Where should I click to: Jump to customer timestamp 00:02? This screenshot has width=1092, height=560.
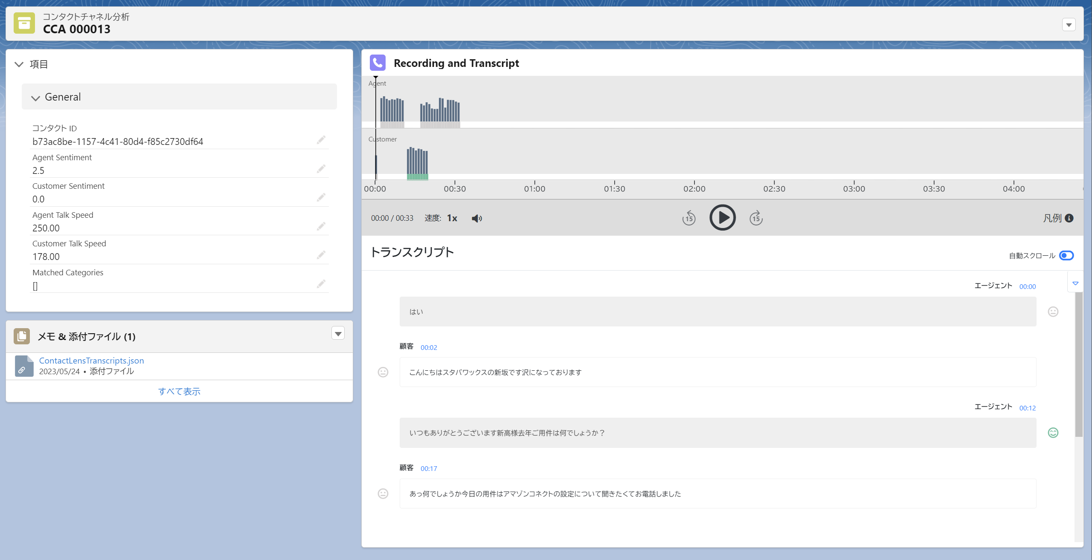[x=429, y=348]
